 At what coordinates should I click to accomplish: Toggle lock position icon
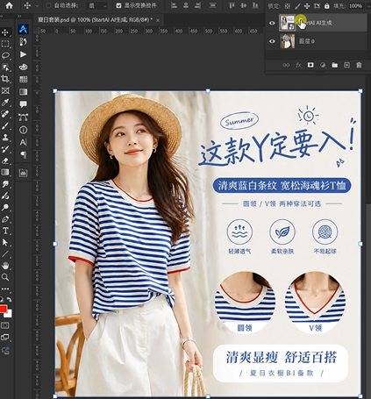point(307,6)
